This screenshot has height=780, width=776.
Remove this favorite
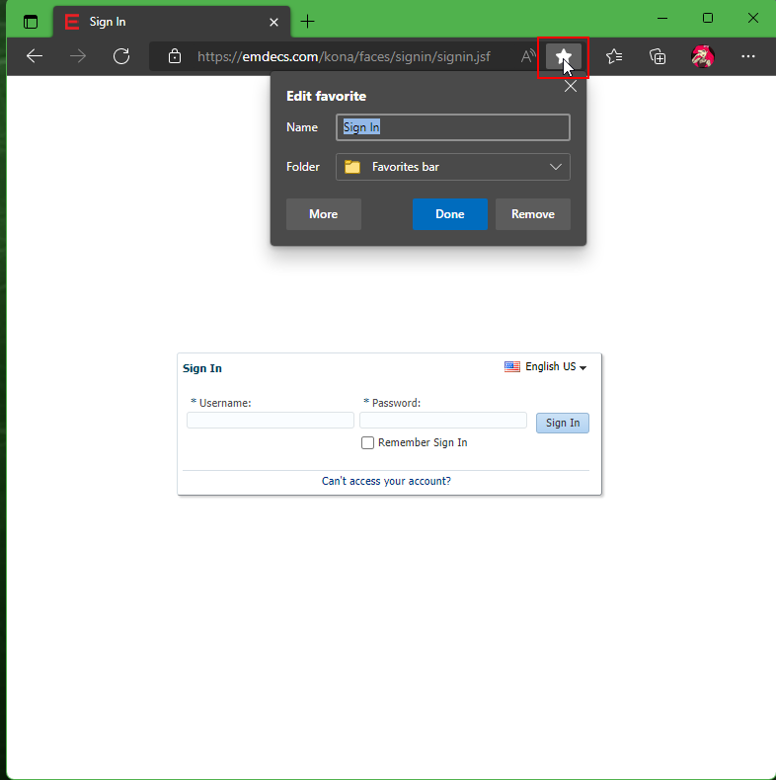tap(533, 214)
